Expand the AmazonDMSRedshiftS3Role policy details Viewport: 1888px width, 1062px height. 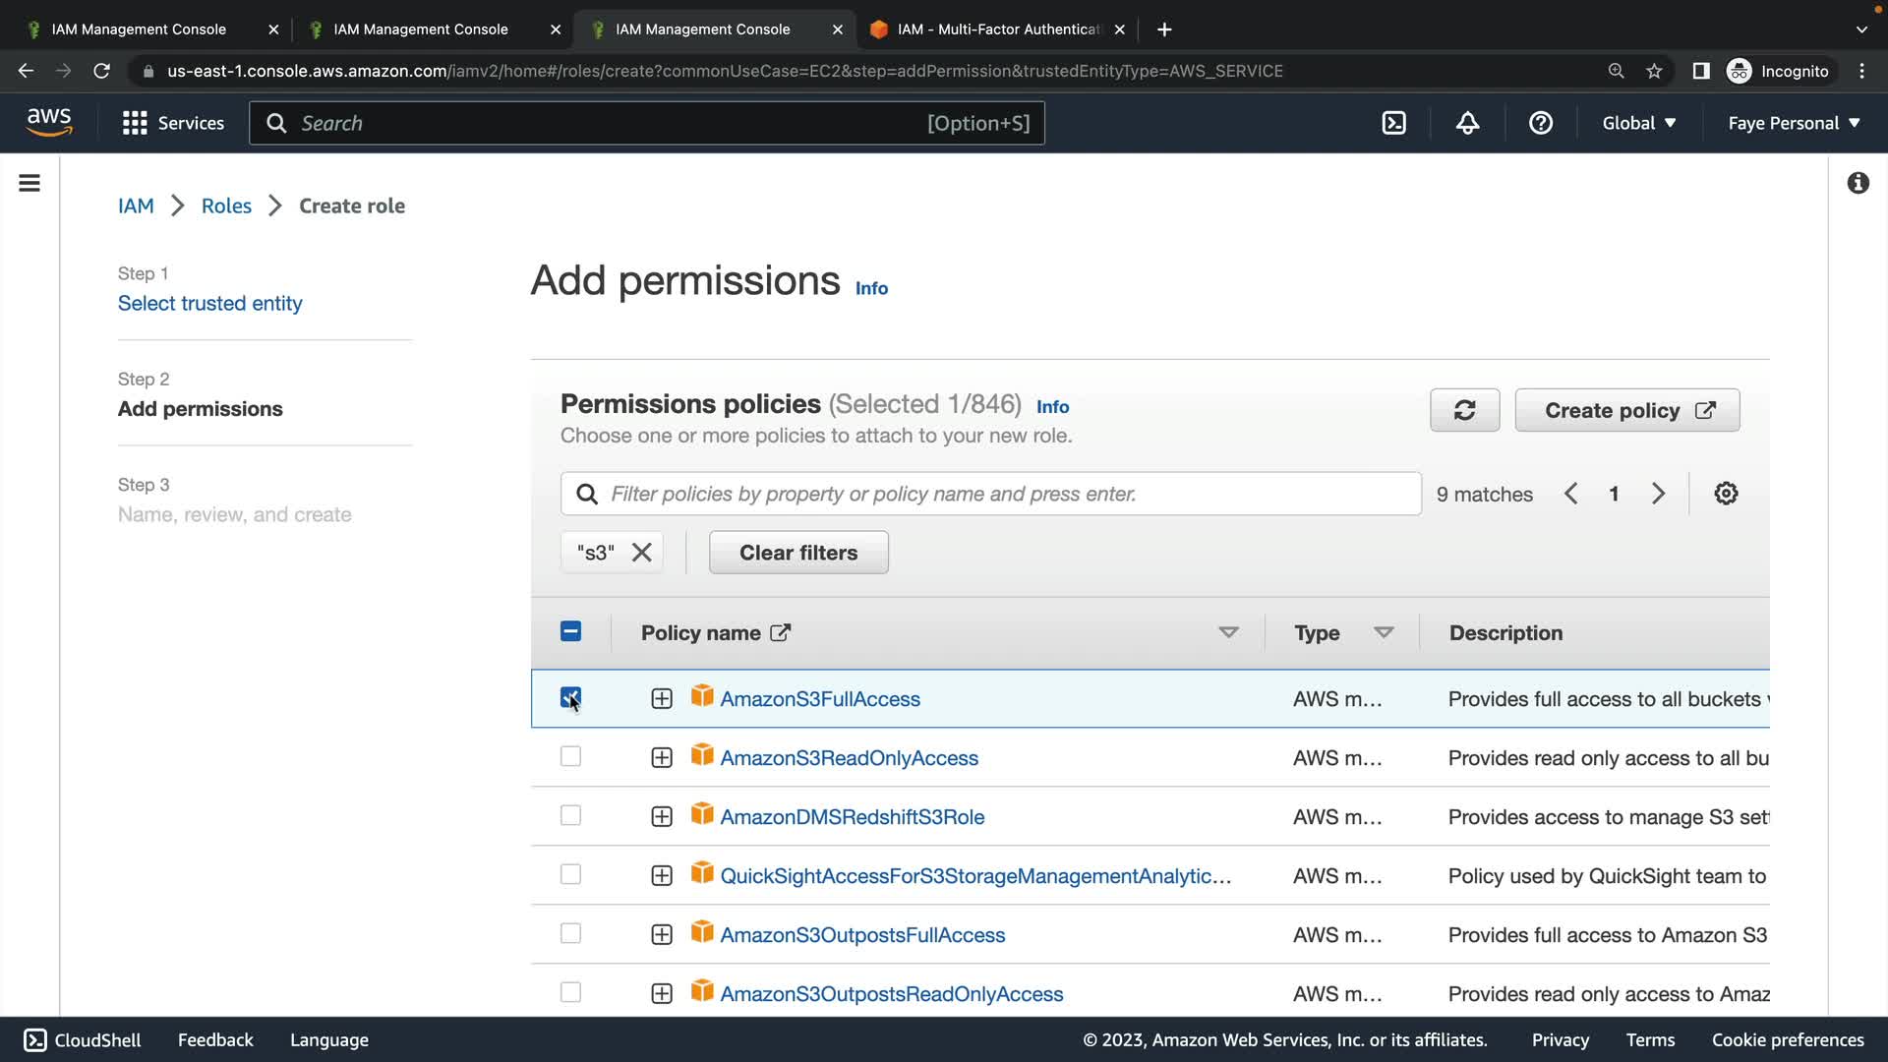coord(662,817)
